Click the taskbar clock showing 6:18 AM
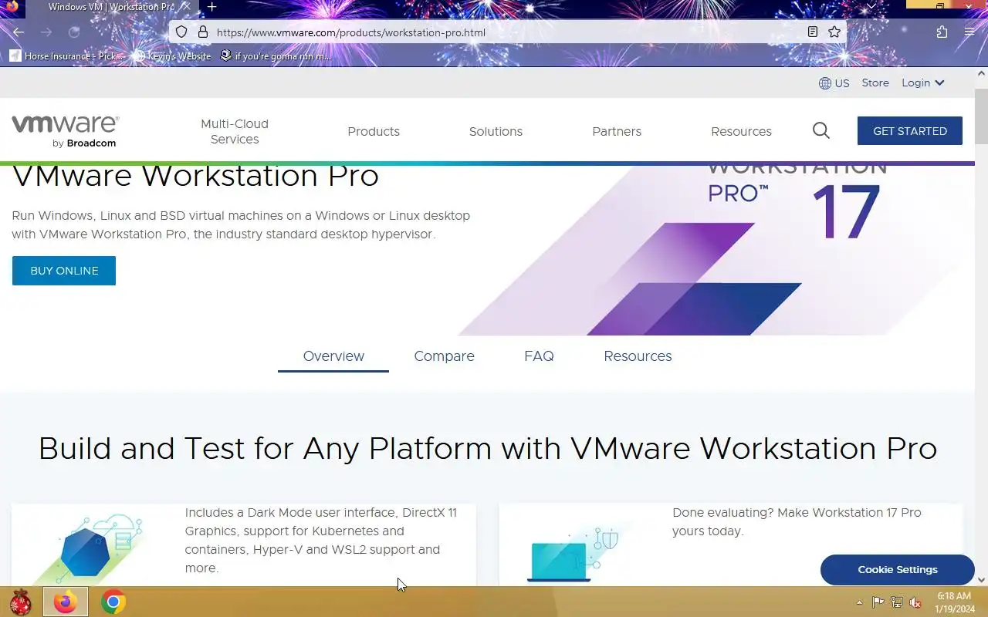 click(x=953, y=602)
